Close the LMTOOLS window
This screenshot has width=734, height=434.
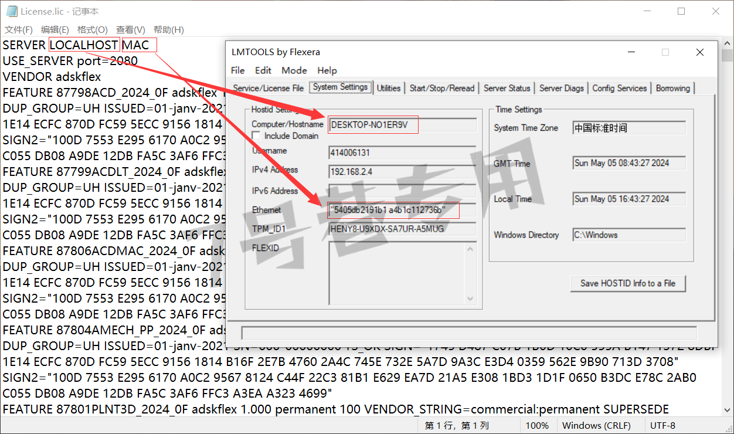[x=700, y=52]
